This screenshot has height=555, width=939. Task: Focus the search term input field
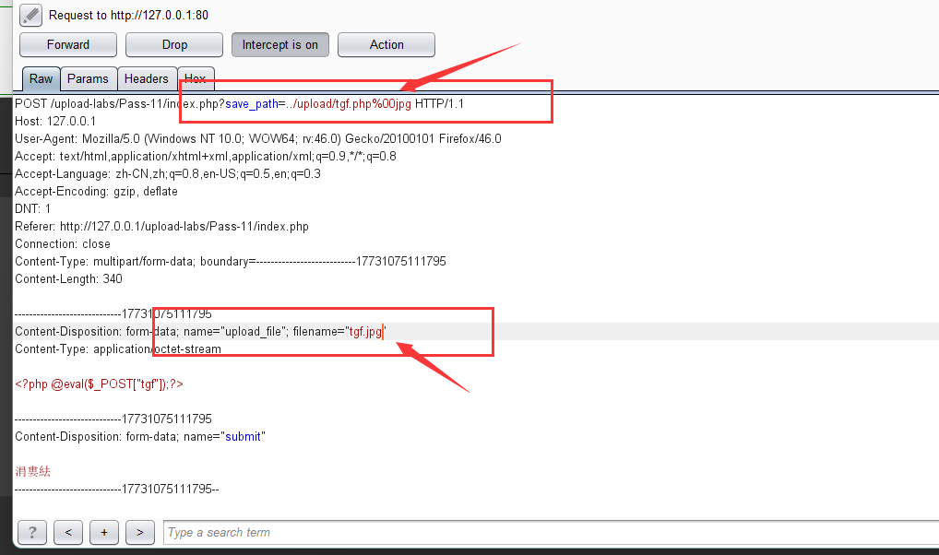(551, 532)
